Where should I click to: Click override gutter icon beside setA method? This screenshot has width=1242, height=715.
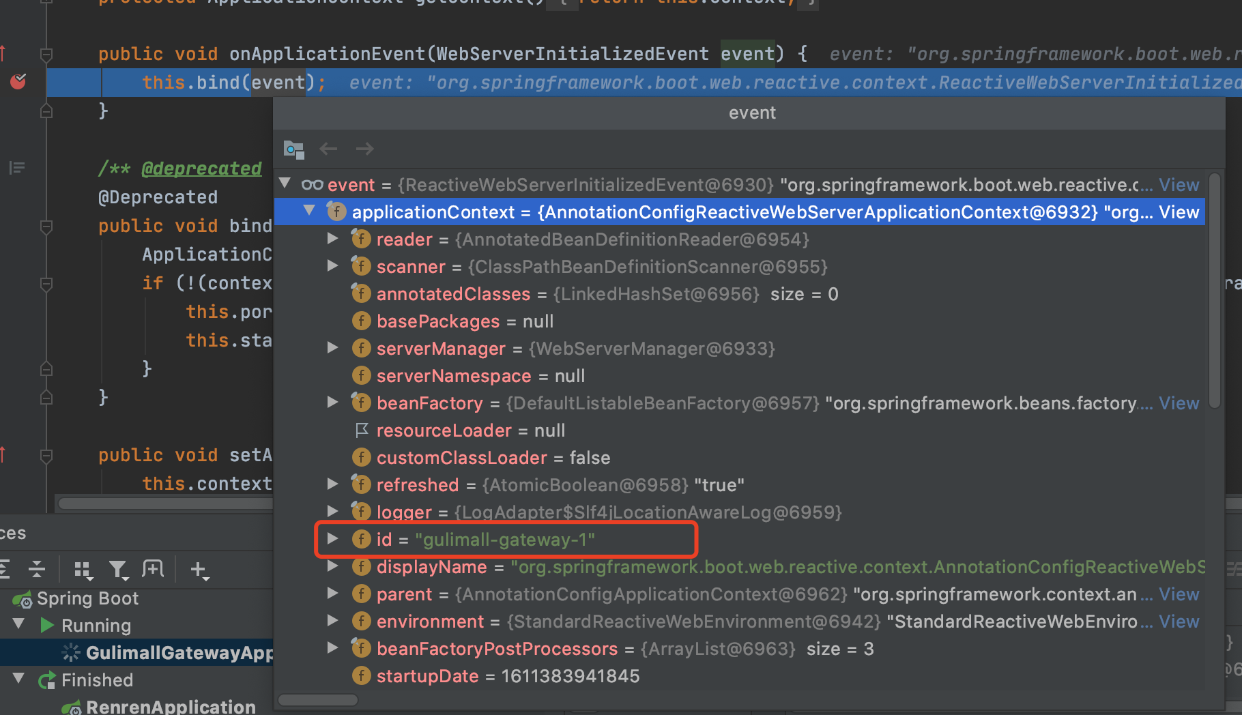pyautogui.click(x=3, y=454)
